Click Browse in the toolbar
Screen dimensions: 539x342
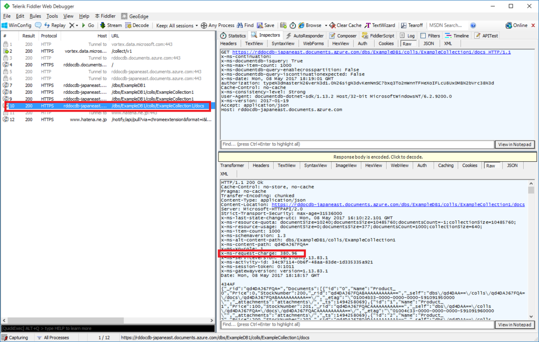[x=310, y=25]
